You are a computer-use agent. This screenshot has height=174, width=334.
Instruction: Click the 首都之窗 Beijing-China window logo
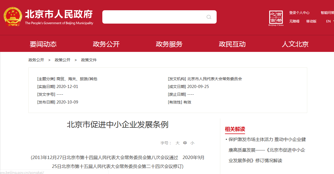point(276,17)
